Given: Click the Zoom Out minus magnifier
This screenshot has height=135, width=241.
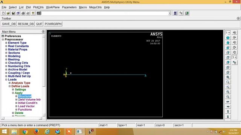Looking at the screenshot, I should click(228, 97).
